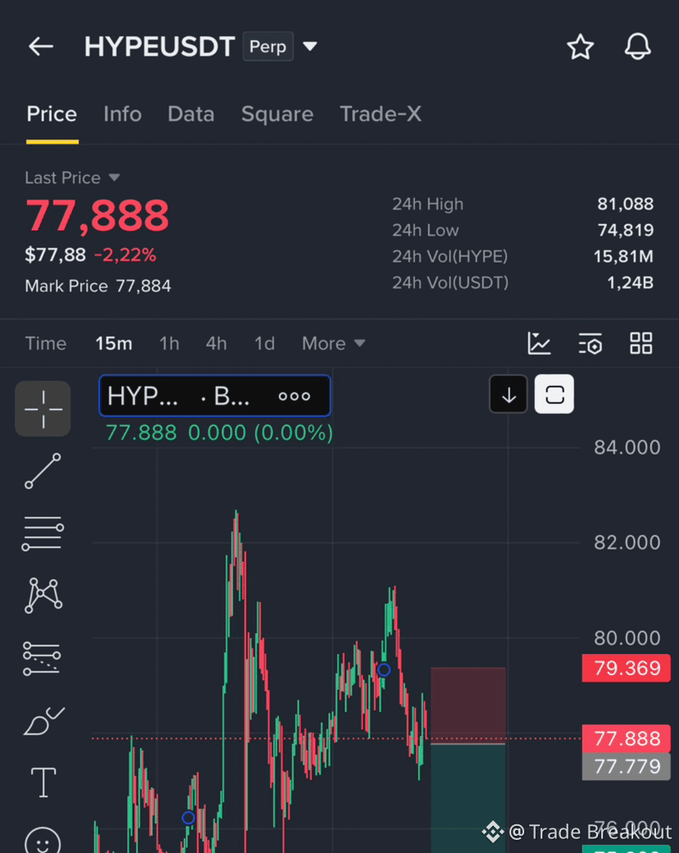Select the horizontal lines drawing tool

point(43,533)
